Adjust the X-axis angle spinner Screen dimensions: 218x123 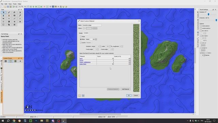tap(98, 49)
